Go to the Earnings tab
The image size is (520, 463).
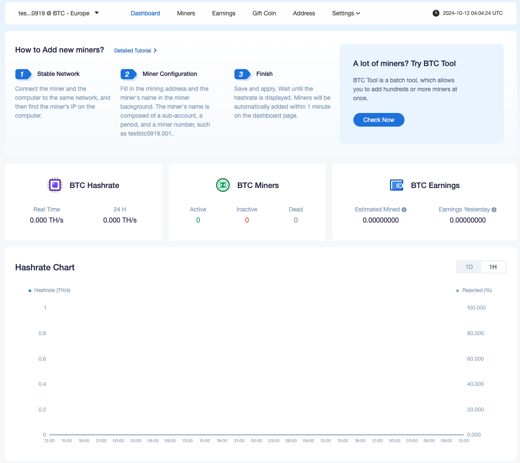coord(224,13)
